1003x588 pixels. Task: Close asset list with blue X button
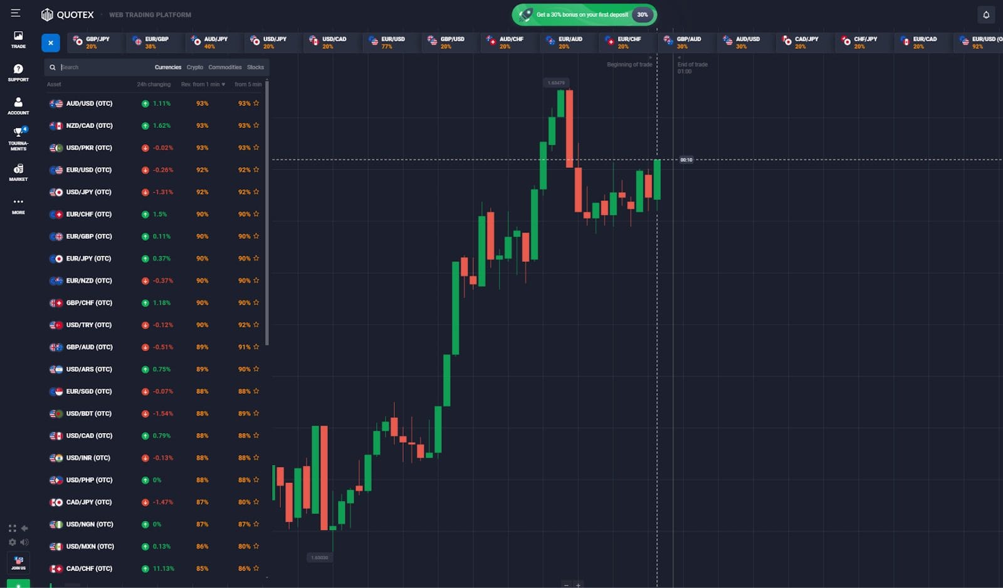pos(51,43)
